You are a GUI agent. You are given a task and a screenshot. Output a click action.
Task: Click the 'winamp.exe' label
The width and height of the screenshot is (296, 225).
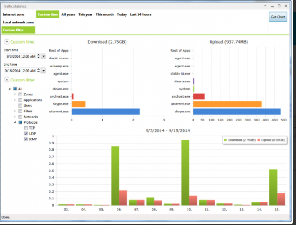pyautogui.click(x=59, y=66)
